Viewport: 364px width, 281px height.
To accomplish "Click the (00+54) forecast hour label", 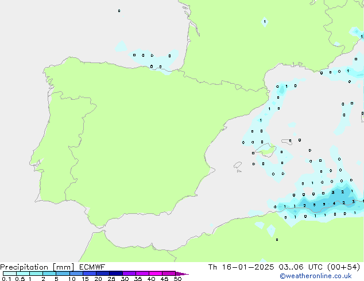I will [343, 267].
